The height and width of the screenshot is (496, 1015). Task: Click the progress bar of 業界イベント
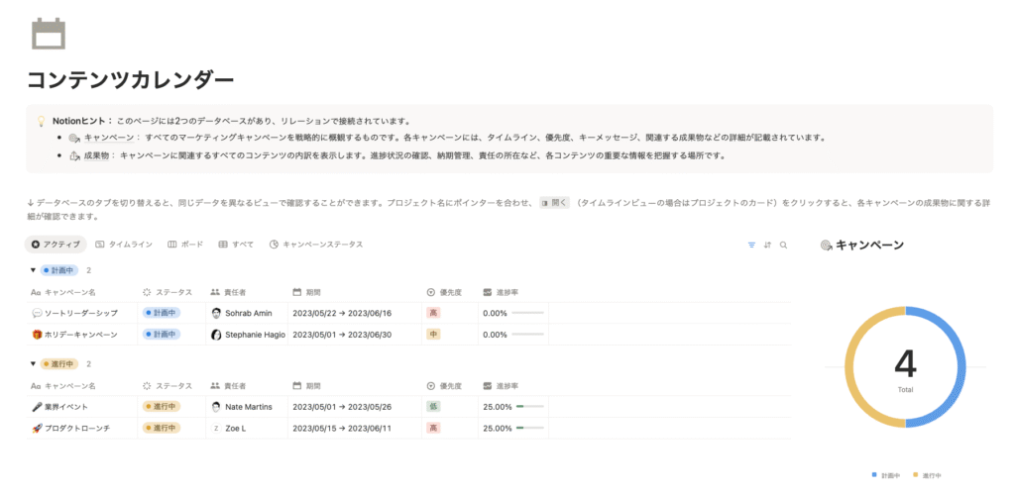[x=529, y=407]
